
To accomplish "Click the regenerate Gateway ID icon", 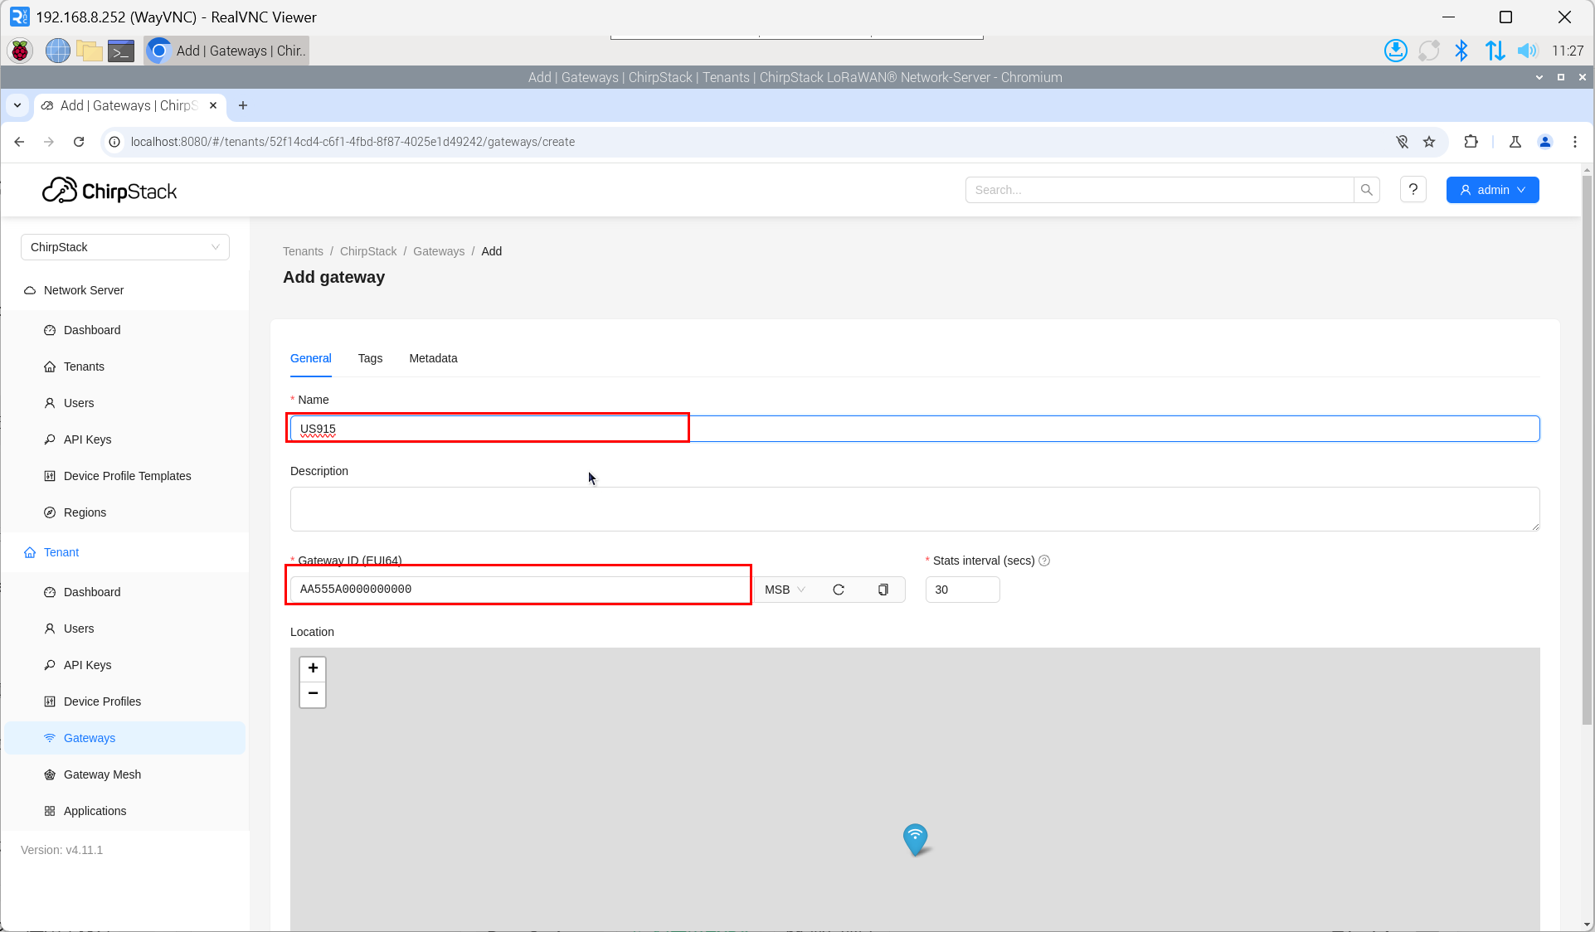I will coord(839,590).
